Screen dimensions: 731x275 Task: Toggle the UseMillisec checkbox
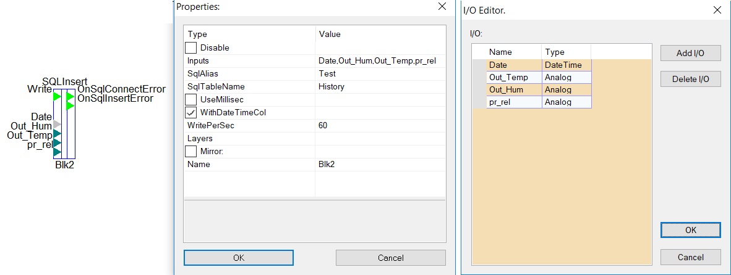(x=190, y=99)
